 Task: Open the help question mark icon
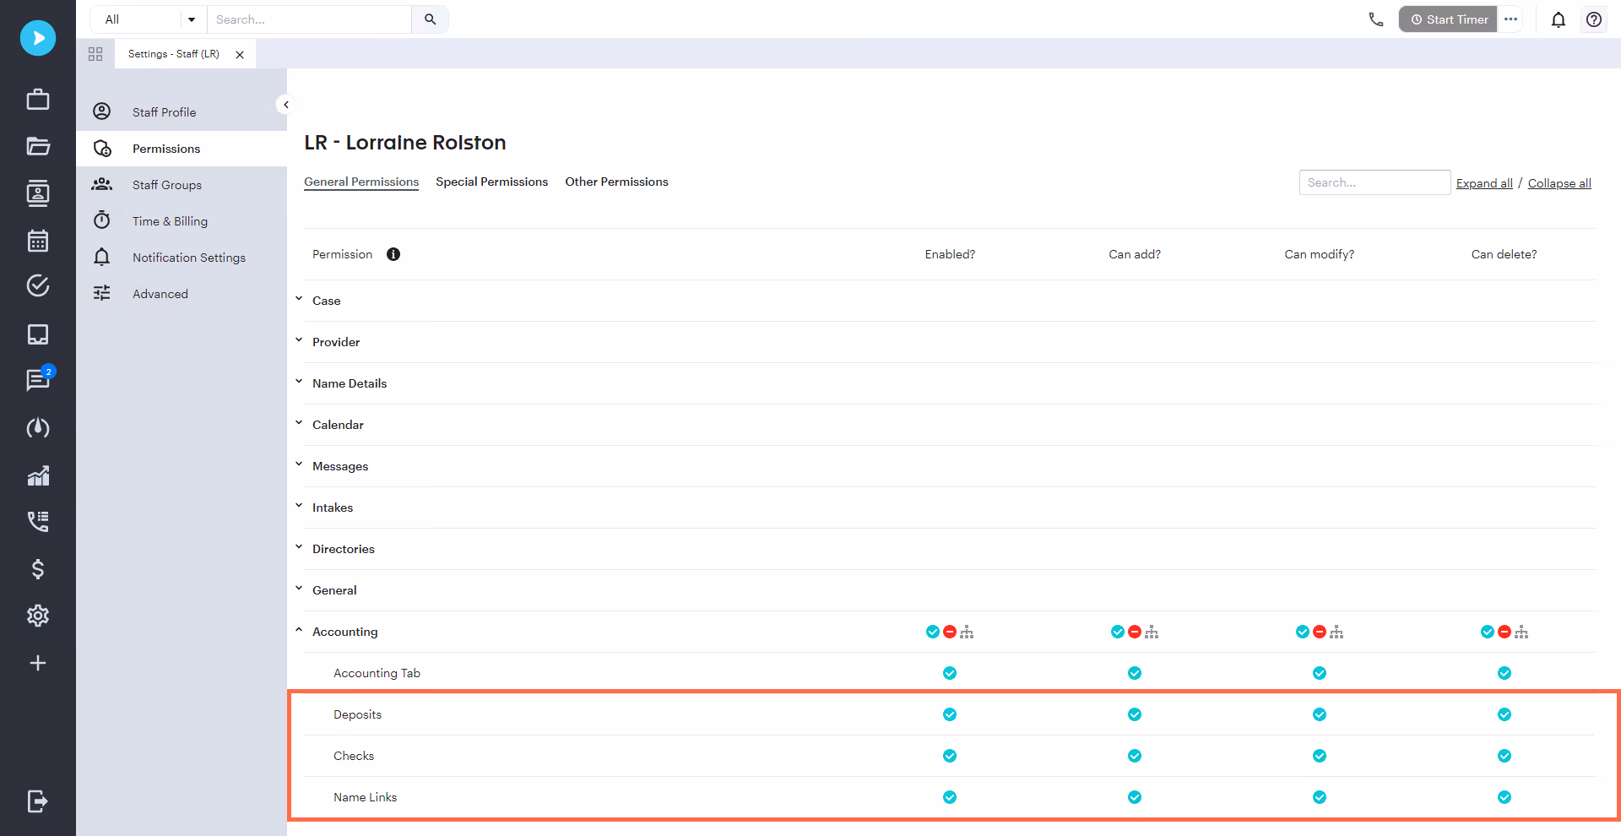point(1594,19)
